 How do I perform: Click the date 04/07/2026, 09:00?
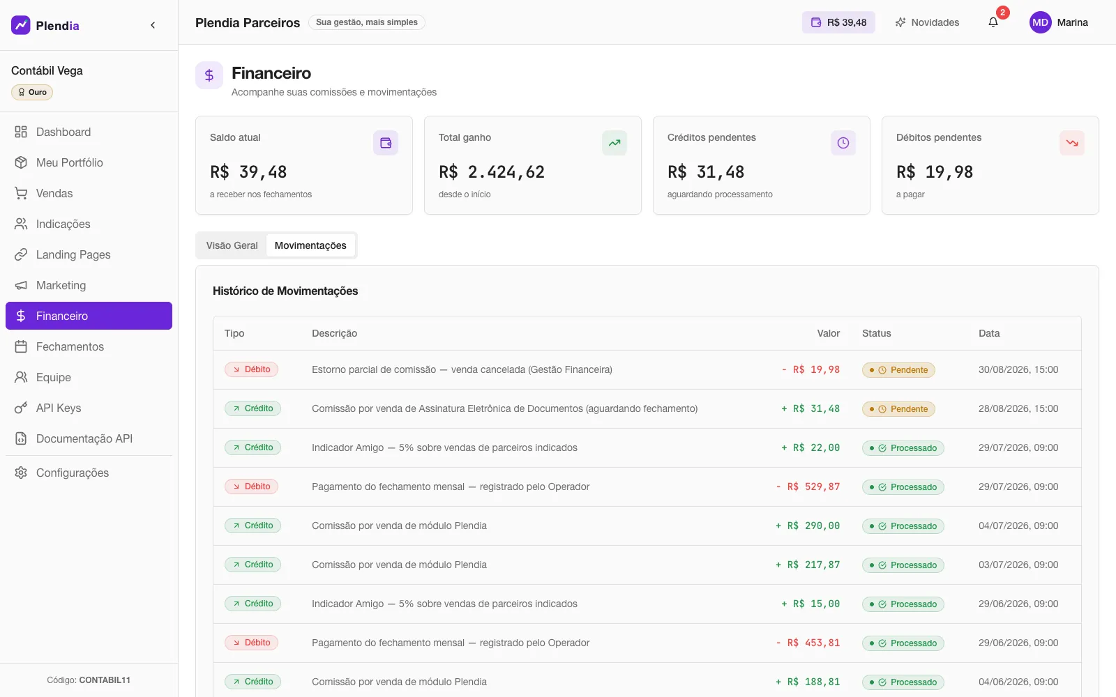(x=1018, y=526)
